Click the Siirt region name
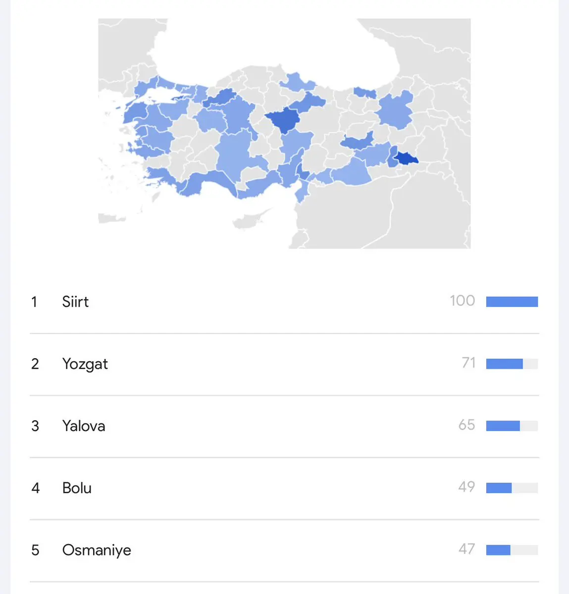 point(75,302)
